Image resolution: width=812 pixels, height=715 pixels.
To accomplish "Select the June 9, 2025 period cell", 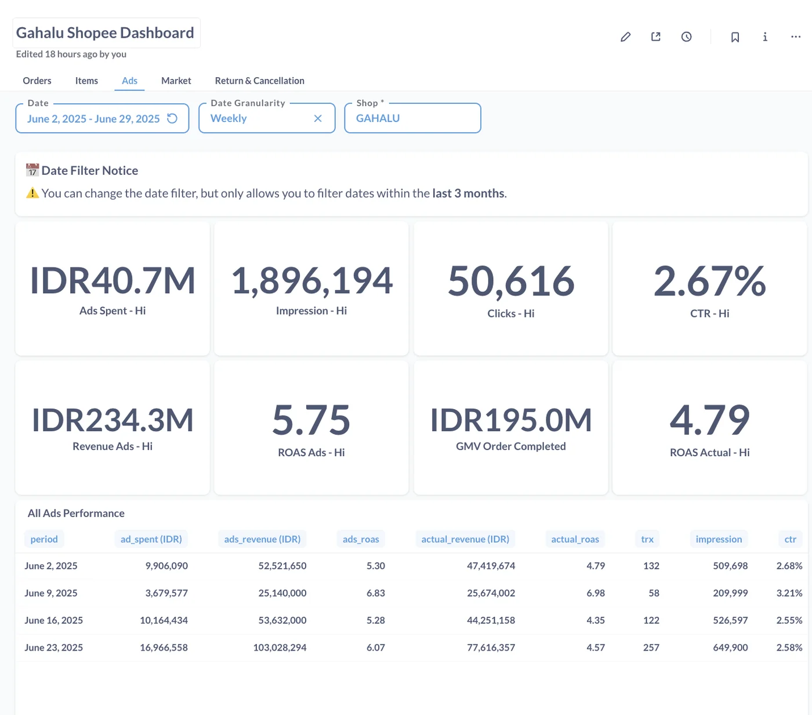I will [51, 593].
